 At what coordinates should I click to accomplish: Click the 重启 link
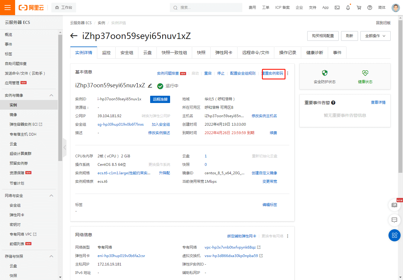coord(208,73)
